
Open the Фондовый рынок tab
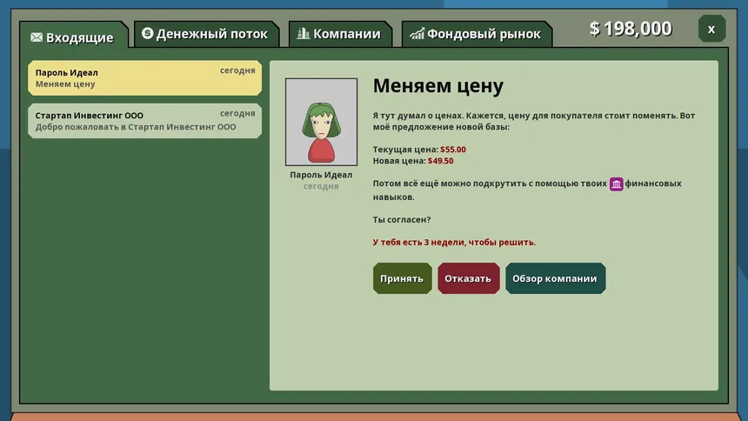[x=477, y=34]
